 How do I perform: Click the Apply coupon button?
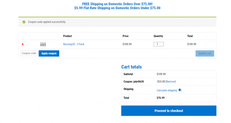(49, 53)
